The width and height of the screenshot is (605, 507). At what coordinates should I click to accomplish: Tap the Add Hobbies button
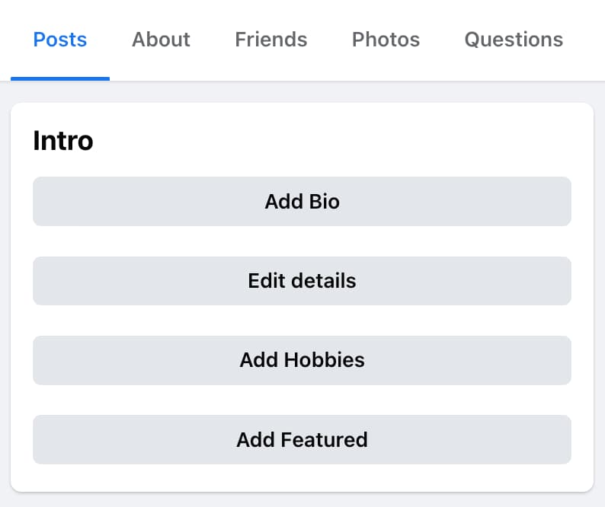[x=302, y=360]
